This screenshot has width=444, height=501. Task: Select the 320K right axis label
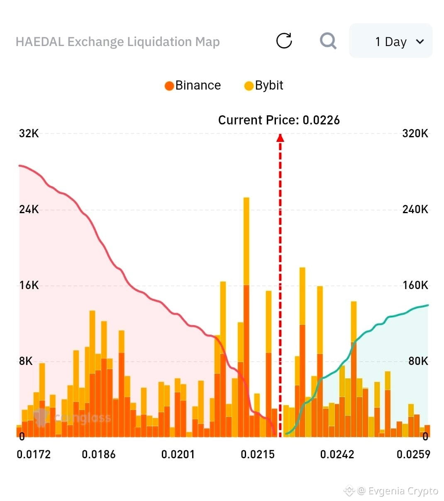(x=415, y=134)
